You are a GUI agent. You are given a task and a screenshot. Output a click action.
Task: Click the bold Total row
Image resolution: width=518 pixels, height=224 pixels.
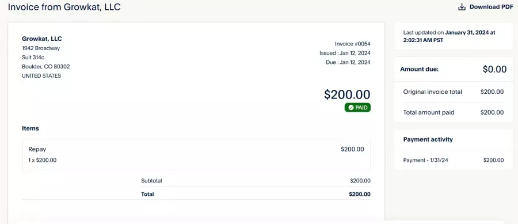256,194
